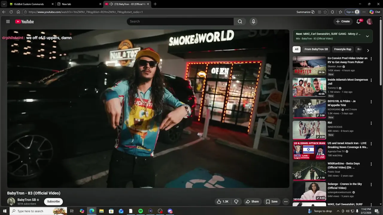Open US and Israel Attack Iran thumbnail

309,151
